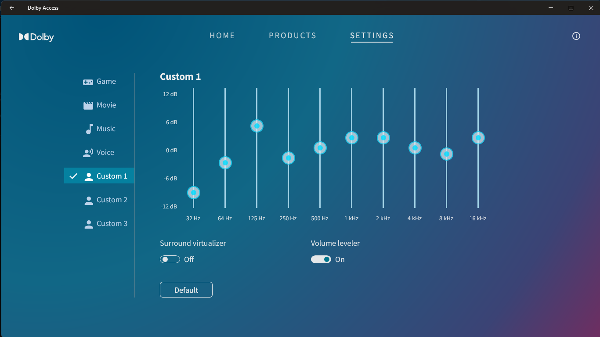600x337 pixels.
Task: Click the 4 kHz slider handle
Action: tap(415, 148)
